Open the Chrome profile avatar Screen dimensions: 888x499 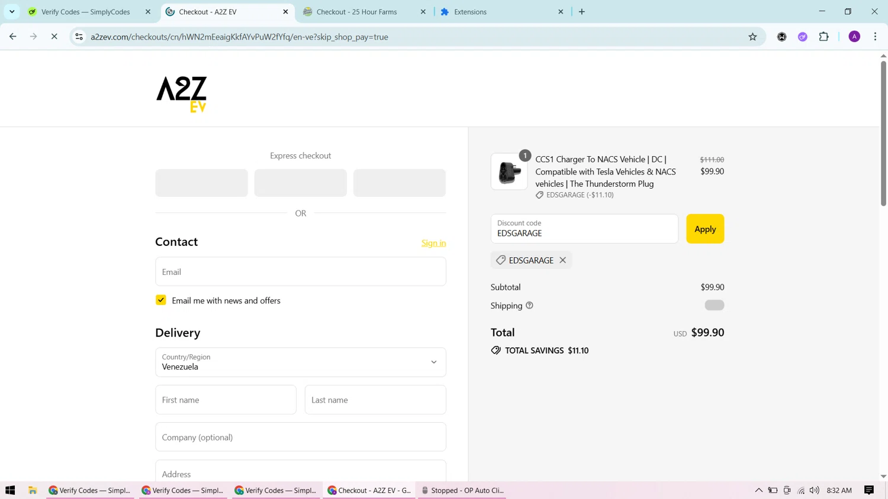(854, 37)
